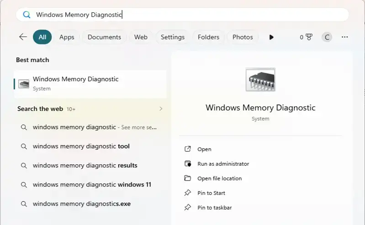Select the 'windows memory diagnostic - See more' suggestion

point(90,127)
